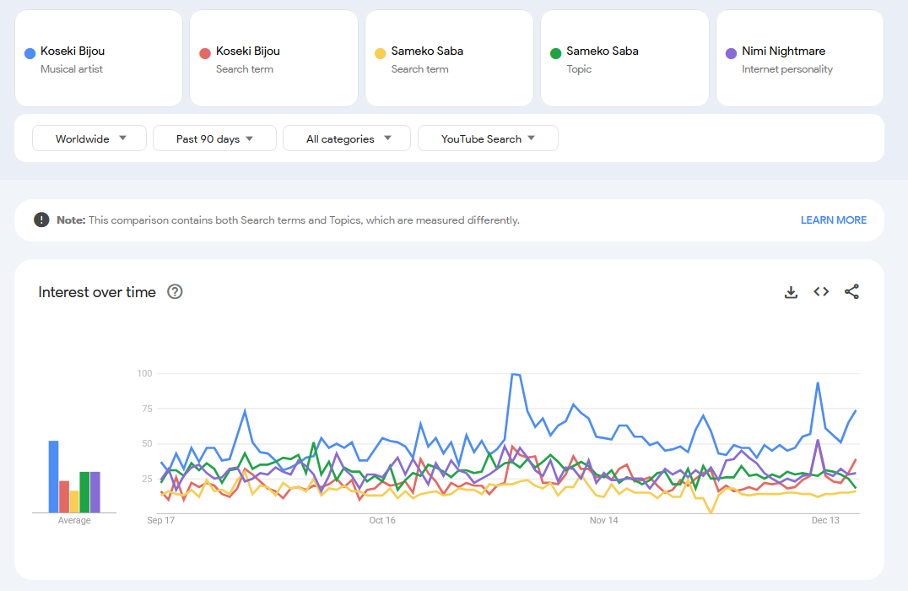Select the Sameko Saba Topic card

click(625, 59)
